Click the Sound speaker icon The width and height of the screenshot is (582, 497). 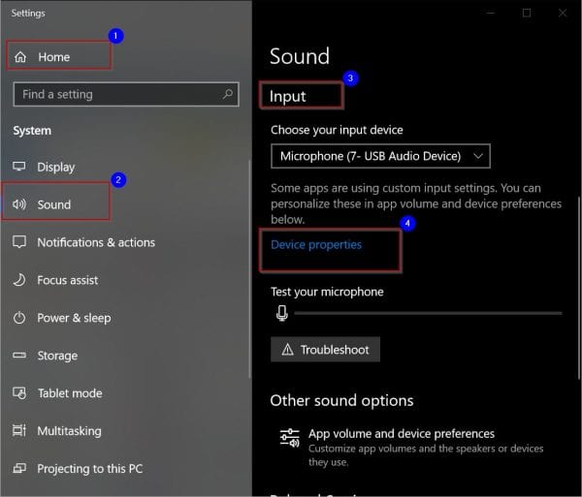pyautogui.click(x=18, y=204)
